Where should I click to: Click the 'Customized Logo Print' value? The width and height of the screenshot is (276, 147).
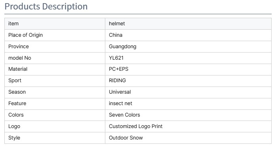pyautogui.click(x=135, y=126)
